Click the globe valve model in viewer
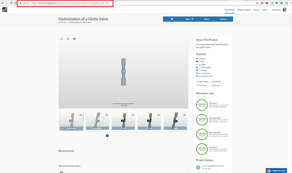The height and width of the screenshot is (173, 292). coord(124,72)
